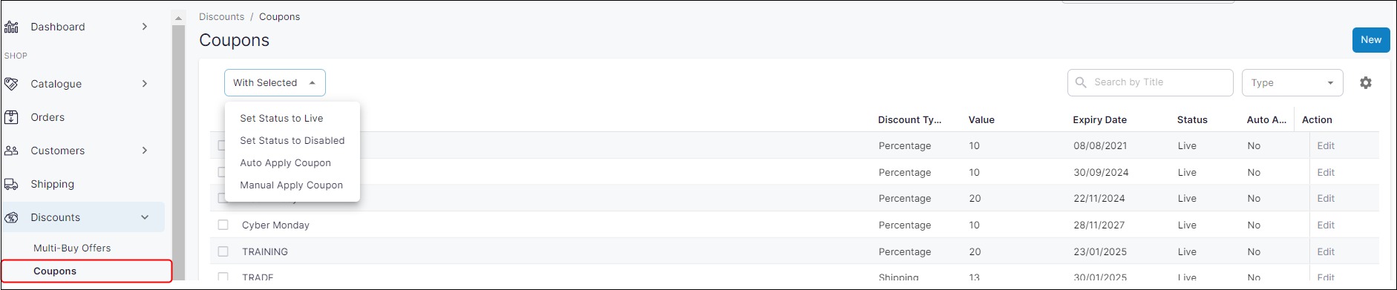Collapse the With Selected dropdown
Image resolution: width=1397 pixels, height=290 pixels.
[275, 83]
